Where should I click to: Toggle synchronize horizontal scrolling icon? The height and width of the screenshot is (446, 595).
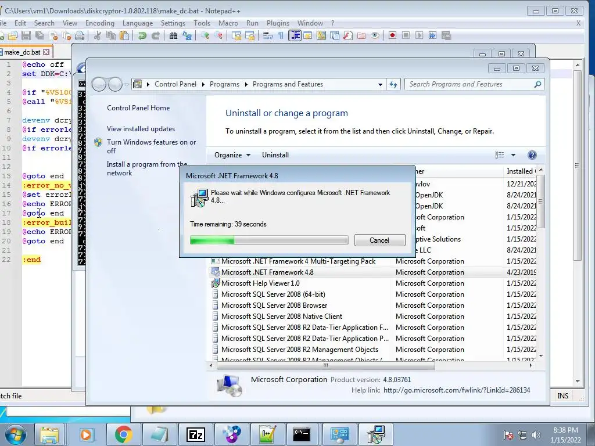pyautogui.click(x=250, y=35)
